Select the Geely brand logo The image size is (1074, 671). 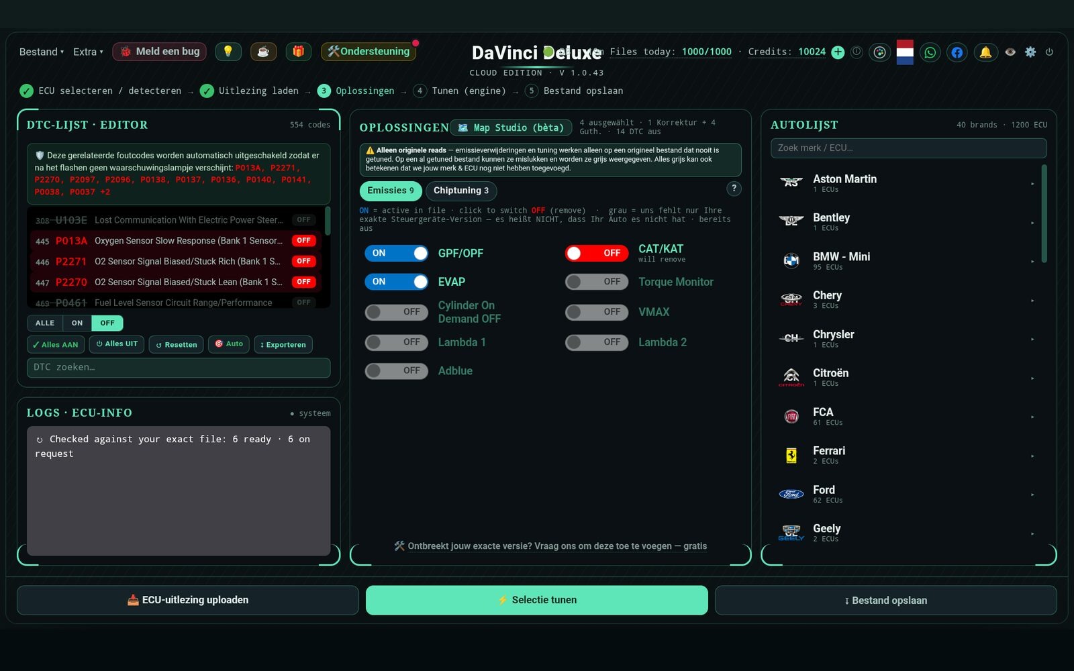pyautogui.click(x=791, y=533)
